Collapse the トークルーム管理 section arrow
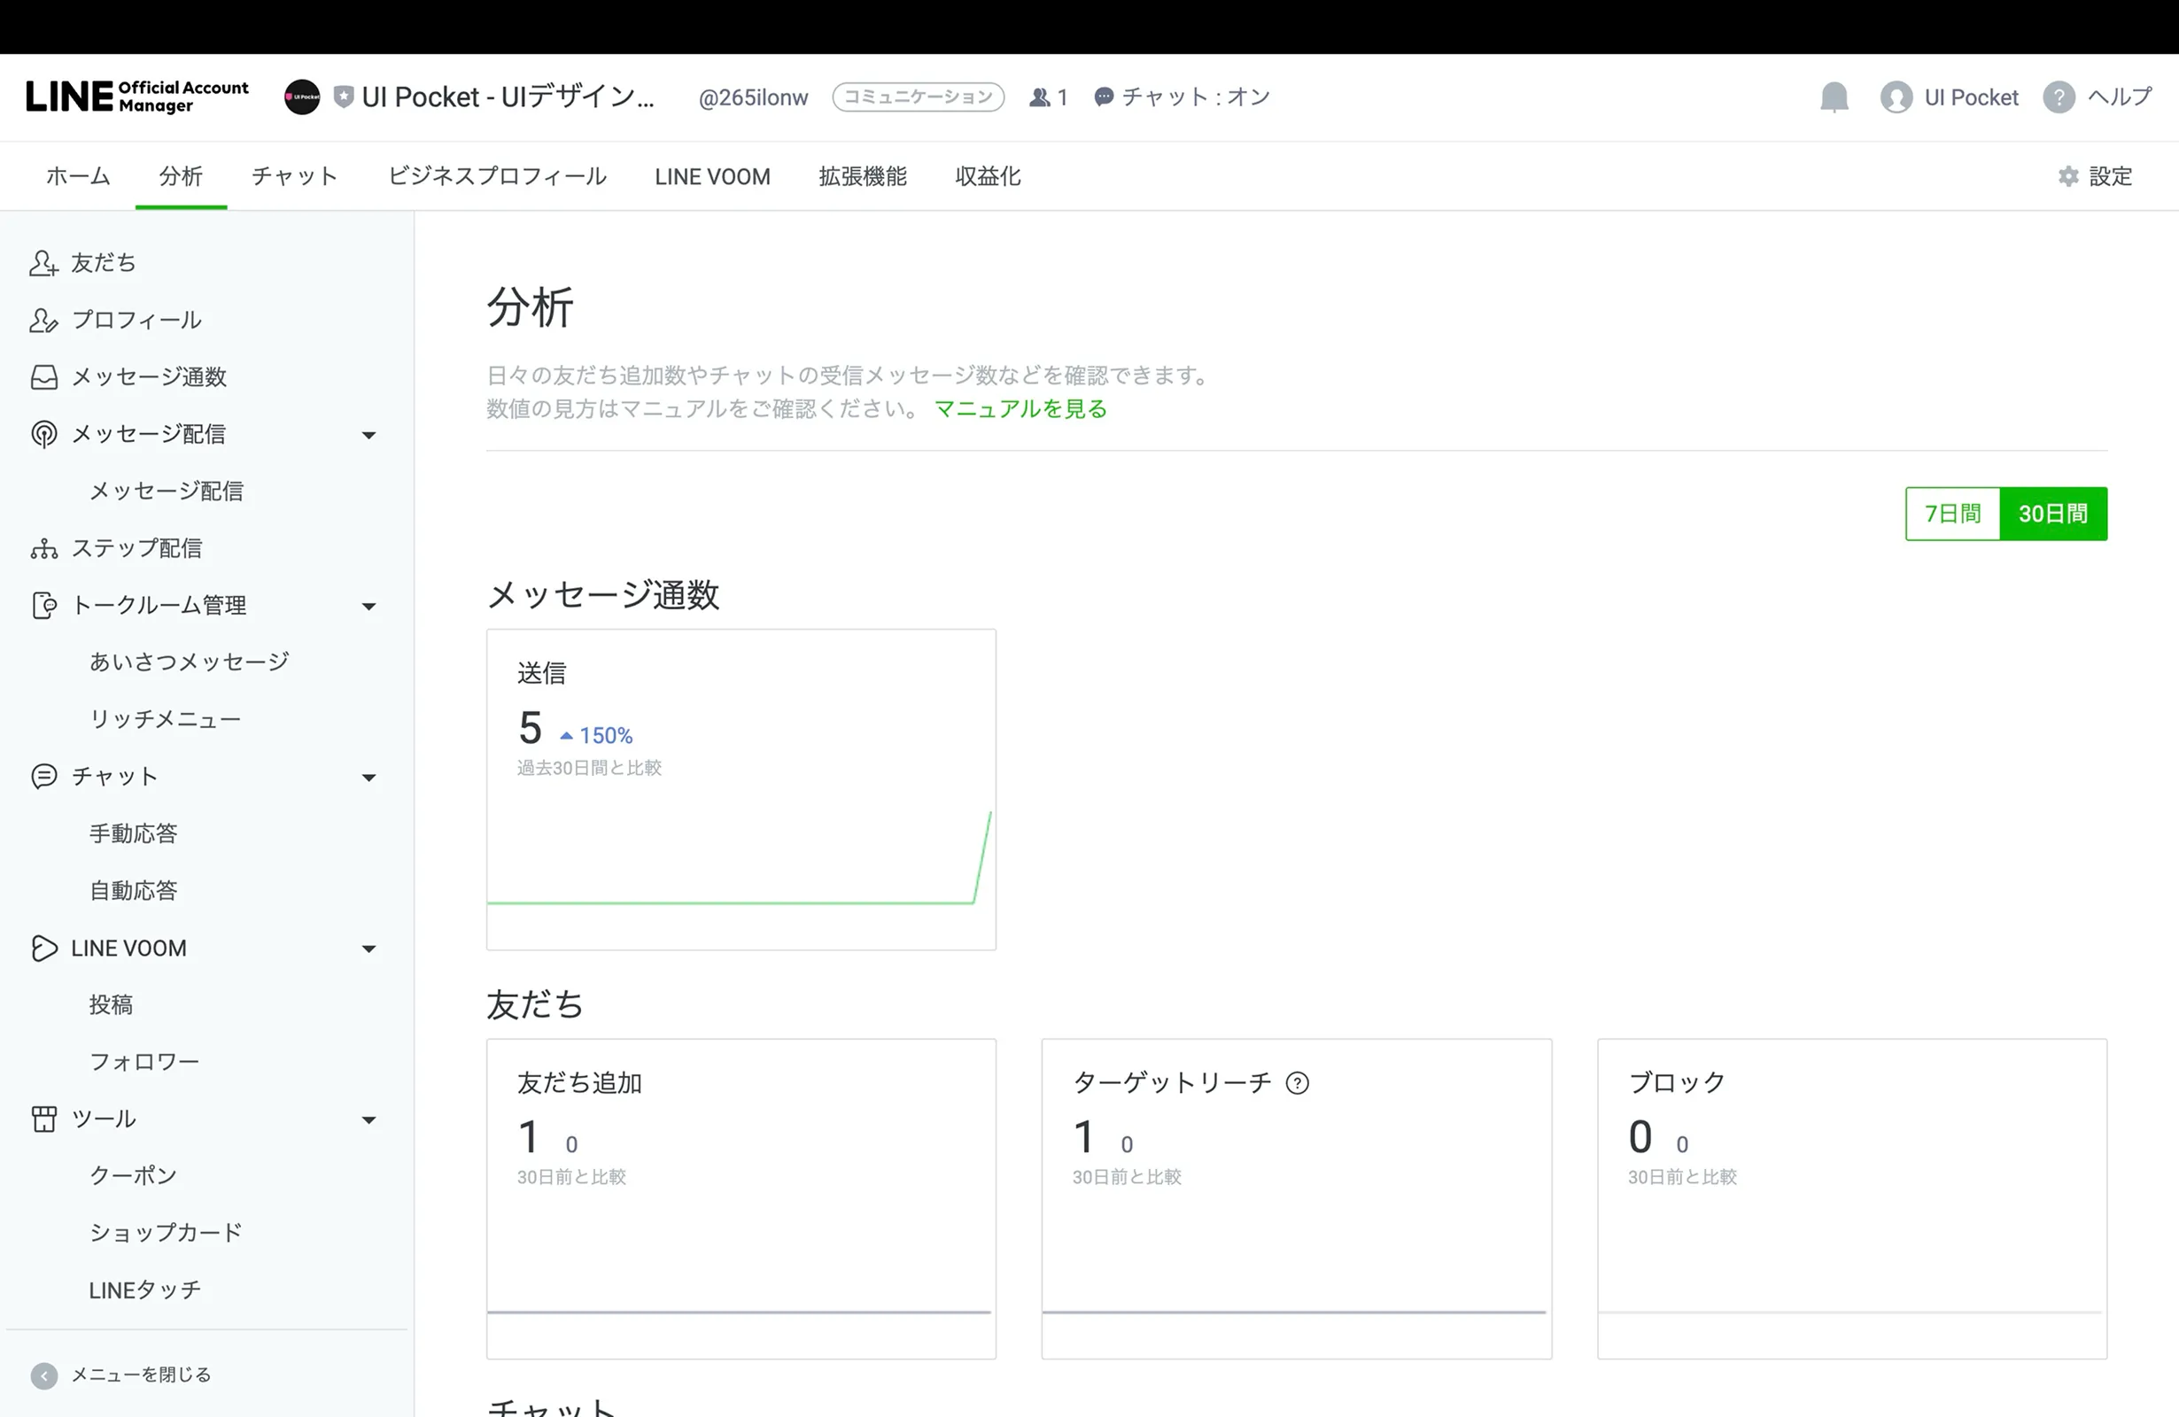 tap(369, 606)
